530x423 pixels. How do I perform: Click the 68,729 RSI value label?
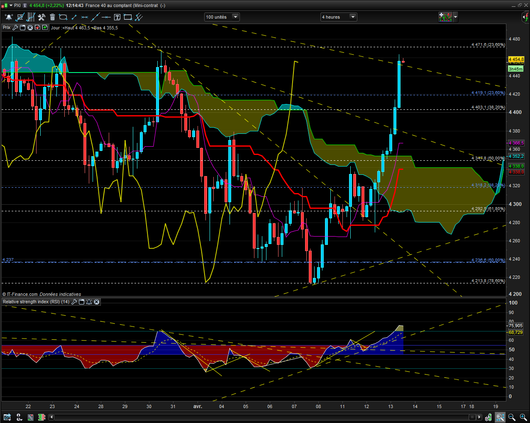[515, 332]
